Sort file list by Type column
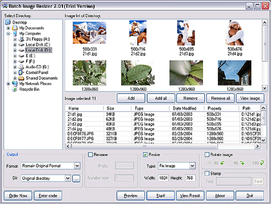Image resolution: width=271 pixels, height=204 pixels. coord(150,108)
